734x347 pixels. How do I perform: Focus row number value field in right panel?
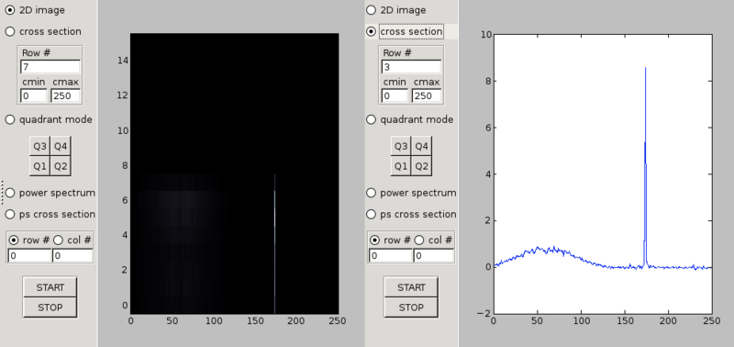point(391,256)
